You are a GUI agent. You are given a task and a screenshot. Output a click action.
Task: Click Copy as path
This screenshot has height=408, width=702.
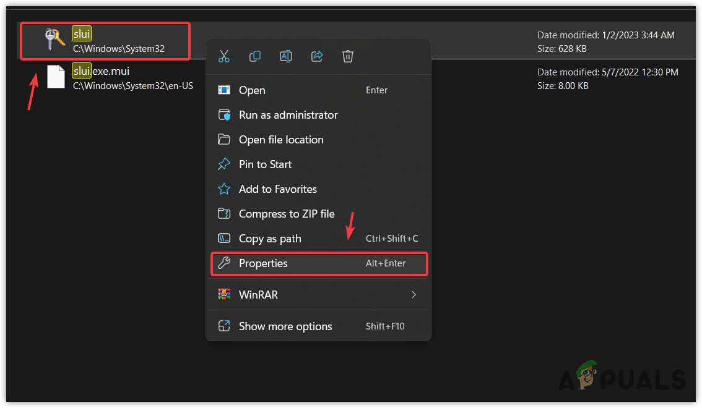point(270,239)
